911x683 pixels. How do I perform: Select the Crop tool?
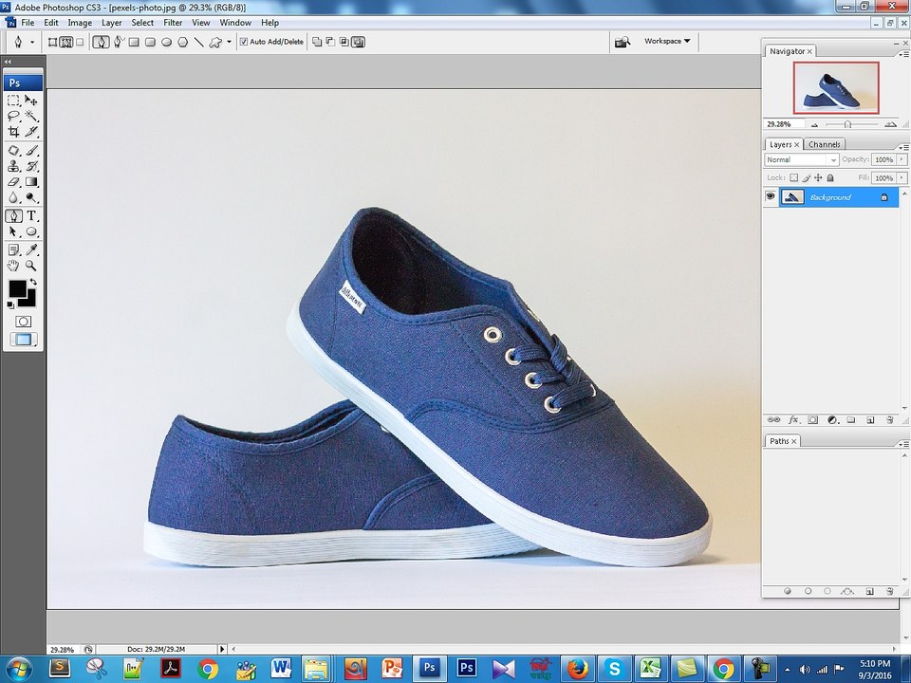pos(13,132)
